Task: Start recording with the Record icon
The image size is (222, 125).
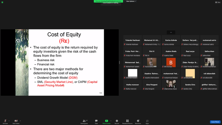Action: [117, 121]
